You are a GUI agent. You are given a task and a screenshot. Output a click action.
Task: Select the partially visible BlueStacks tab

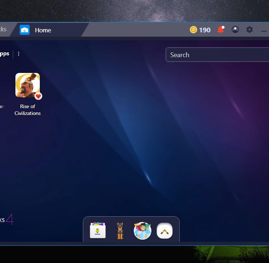coord(4,29)
